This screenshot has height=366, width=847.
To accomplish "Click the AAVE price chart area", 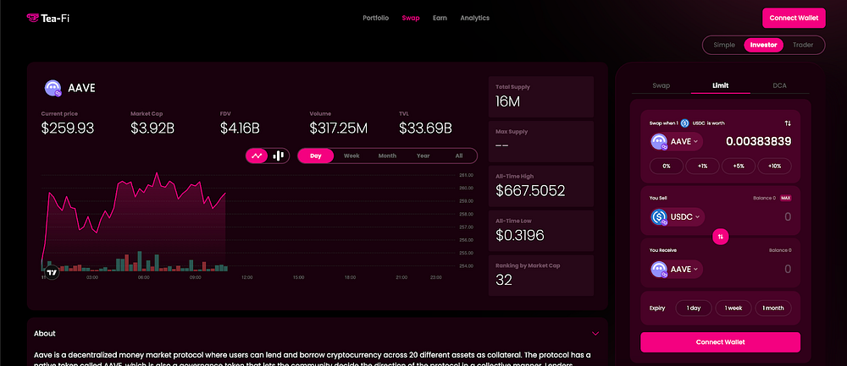I will [x=250, y=224].
